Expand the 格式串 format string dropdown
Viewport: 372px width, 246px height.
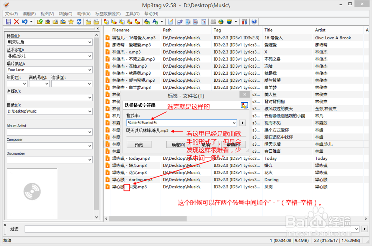click(234, 123)
